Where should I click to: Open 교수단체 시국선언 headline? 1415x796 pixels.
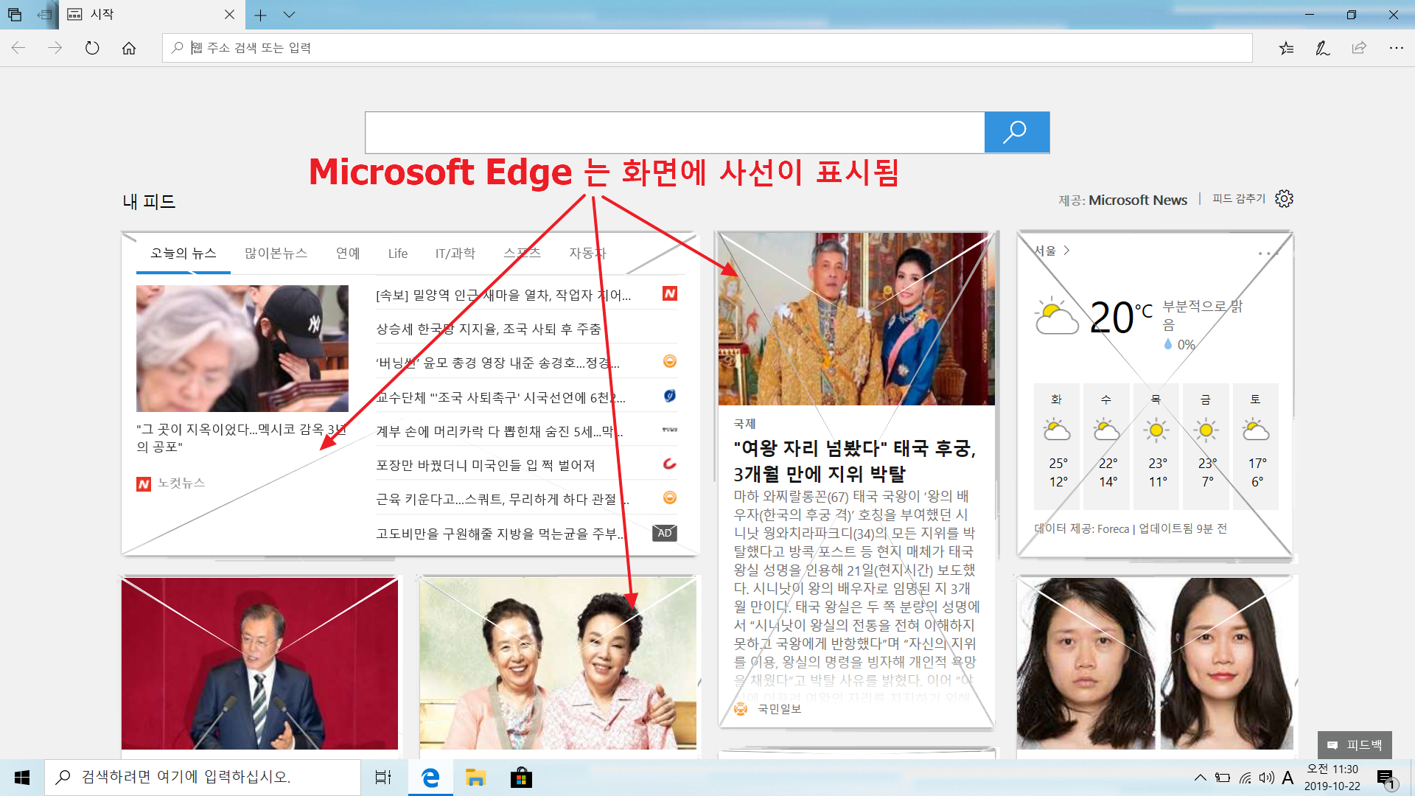[x=501, y=398]
